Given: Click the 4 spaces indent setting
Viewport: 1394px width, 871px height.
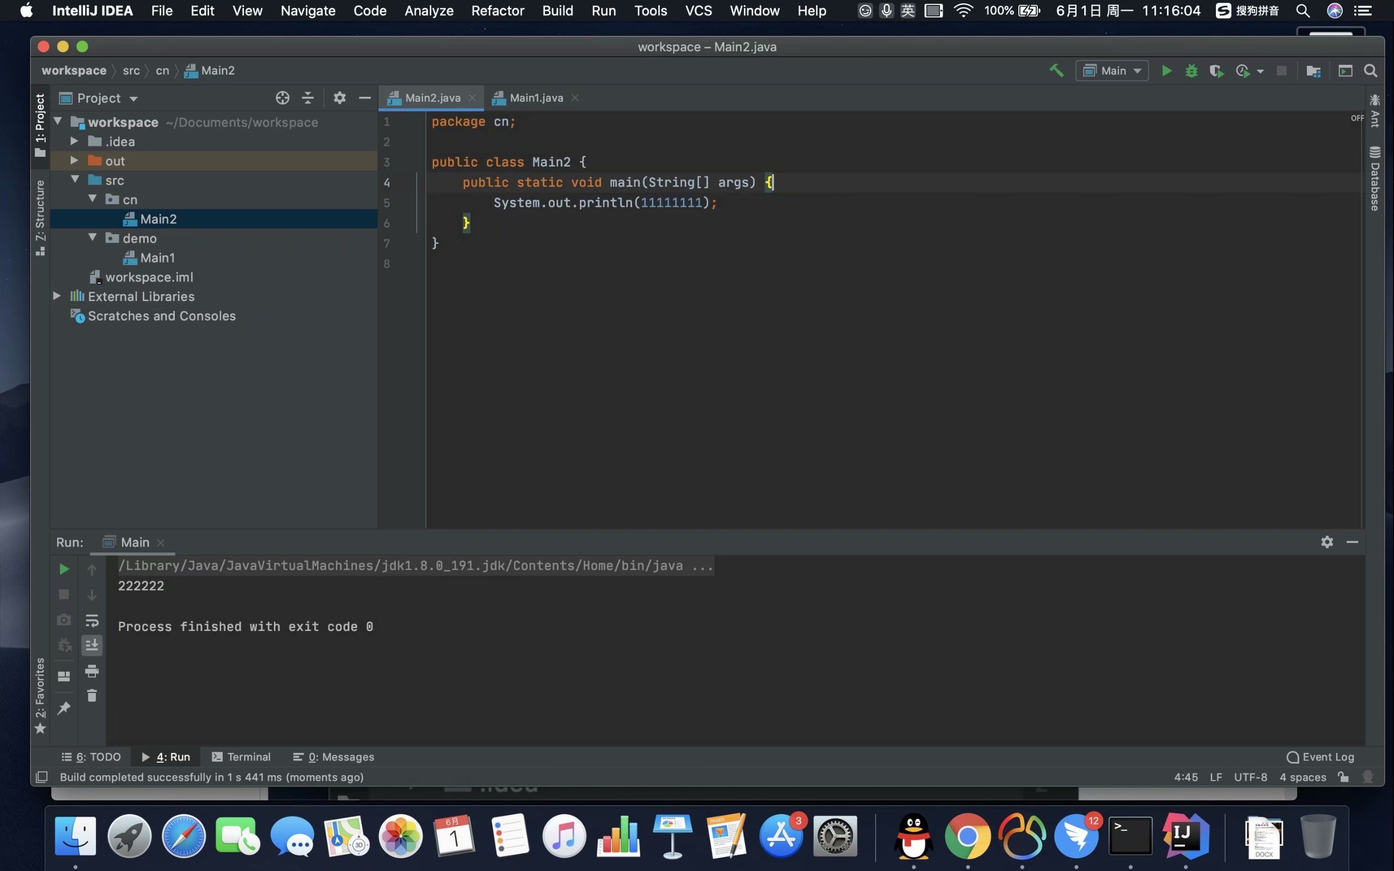Looking at the screenshot, I should click(1303, 777).
